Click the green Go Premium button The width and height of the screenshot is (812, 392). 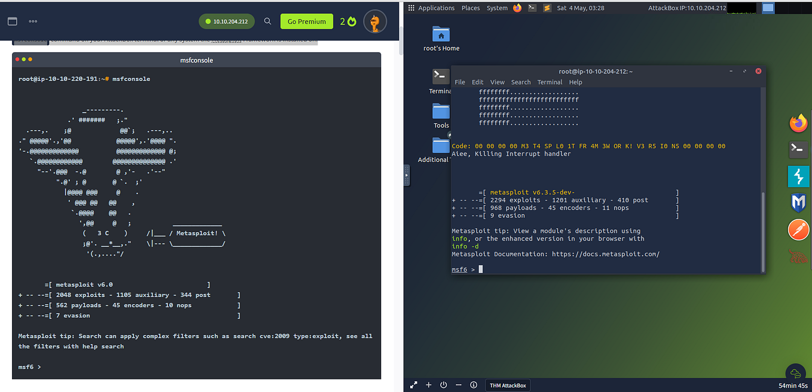[306, 21]
